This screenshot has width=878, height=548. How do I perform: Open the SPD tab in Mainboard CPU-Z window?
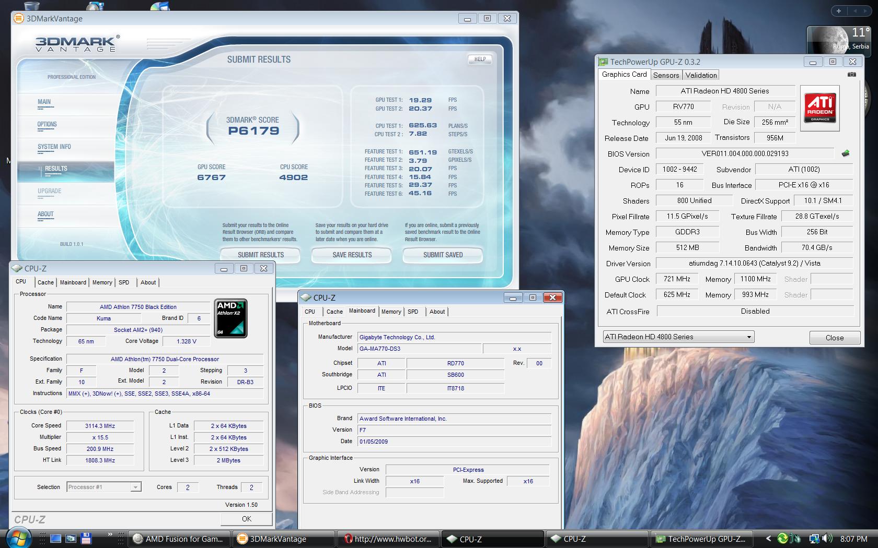tap(413, 312)
